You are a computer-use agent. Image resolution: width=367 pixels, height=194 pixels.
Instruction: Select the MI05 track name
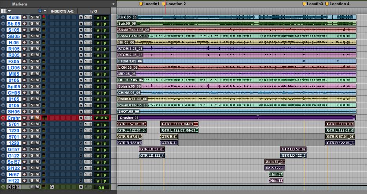click(14, 74)
